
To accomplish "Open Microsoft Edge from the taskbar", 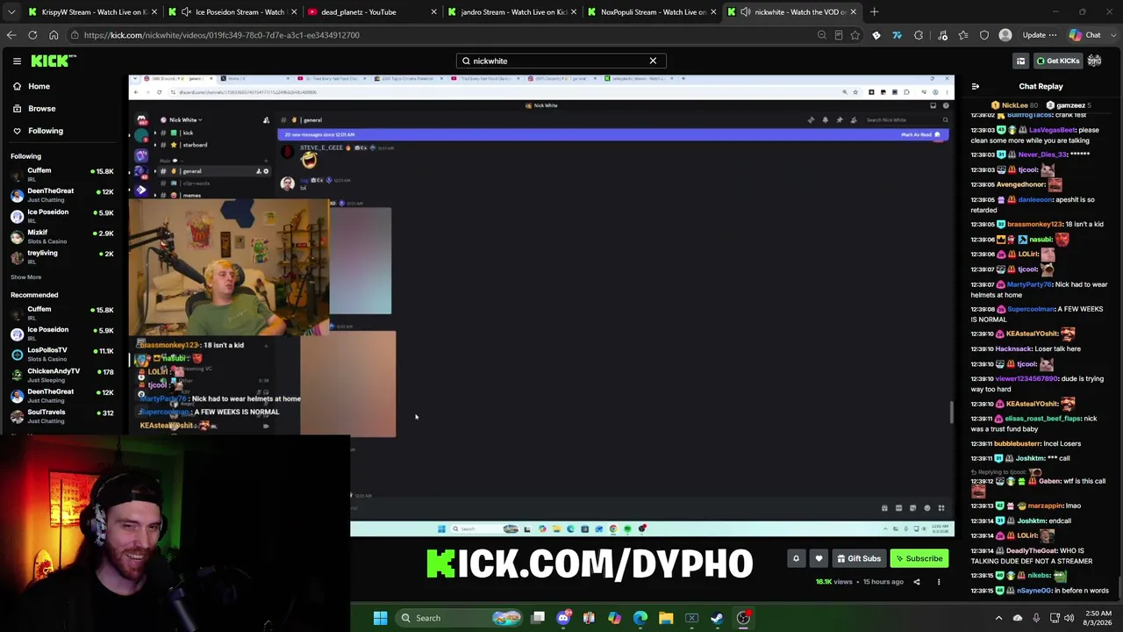I will point(640,618).
